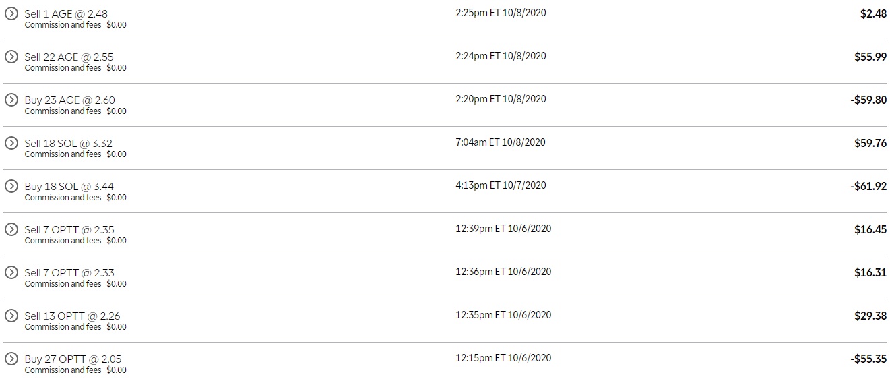The image size is (890, 383).
Task: Click the -$59.80 amount for AGE purchase
Action: pyautogui.click(x=868, y=100)
